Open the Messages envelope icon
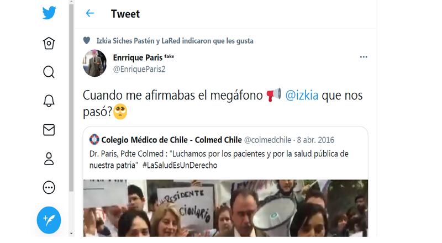 pyautogui.click(x=49, y=130)
